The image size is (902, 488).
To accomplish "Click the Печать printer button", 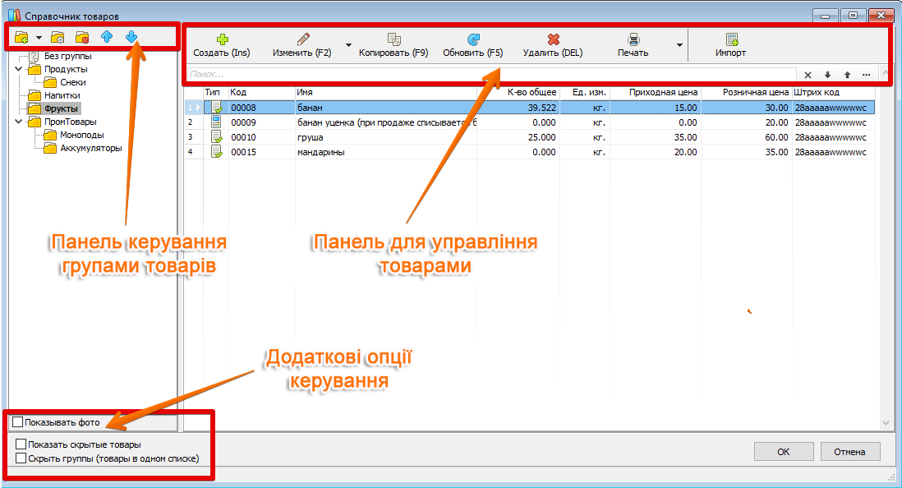I will coord(633,45).
